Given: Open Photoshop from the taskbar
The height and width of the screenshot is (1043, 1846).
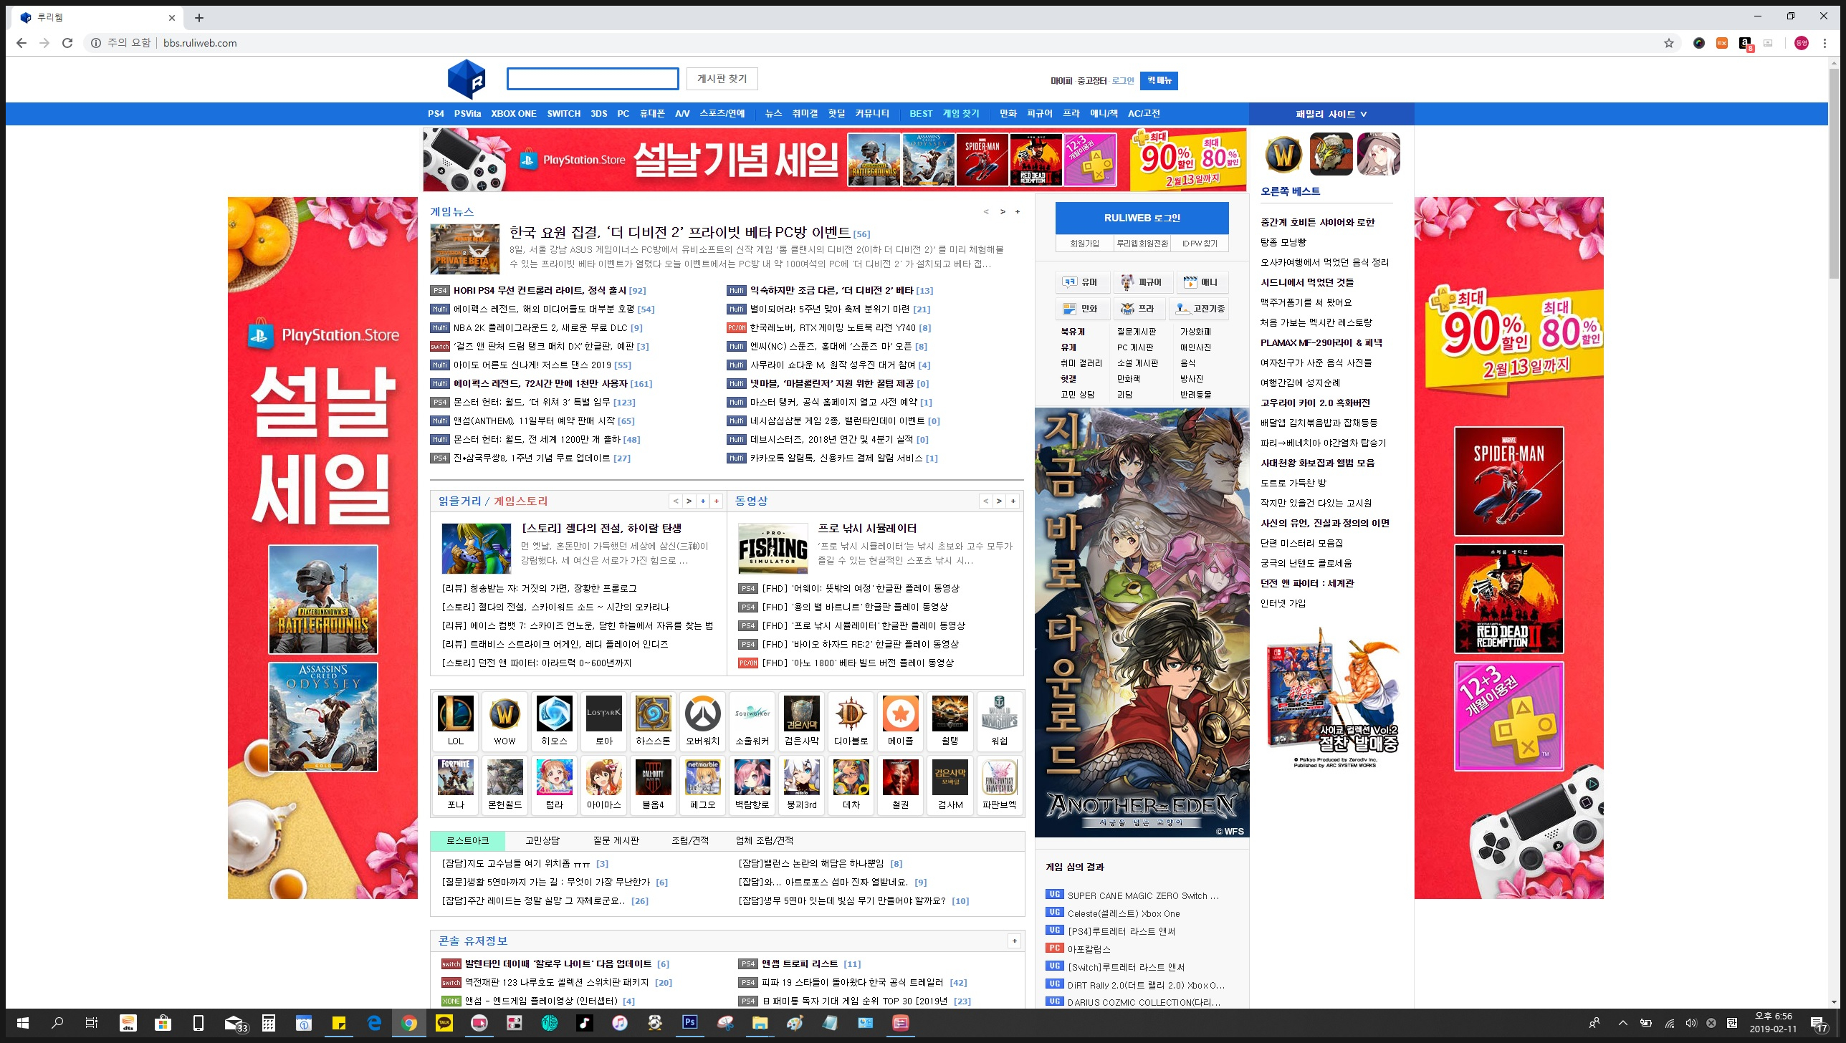Looking at the screenshot, I should pos(689,1023).
